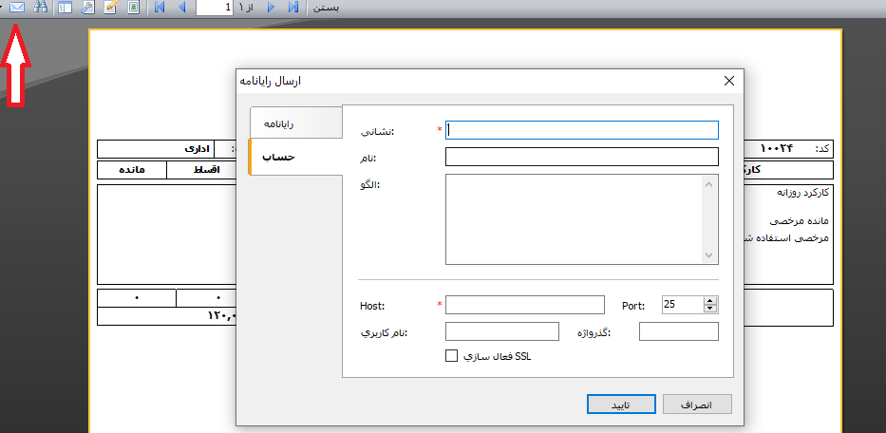This screenshot has height=433, width=886.
Task: Close the ارسال رایانامه dialog
Action: pos(729,81)
